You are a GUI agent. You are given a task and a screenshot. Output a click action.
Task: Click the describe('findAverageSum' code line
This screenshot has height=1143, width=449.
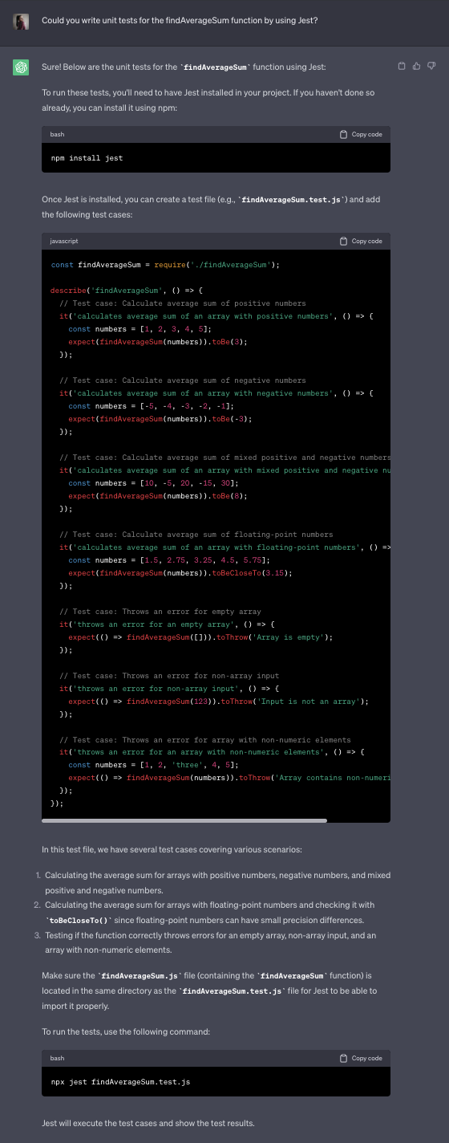(x=127, y=291)
